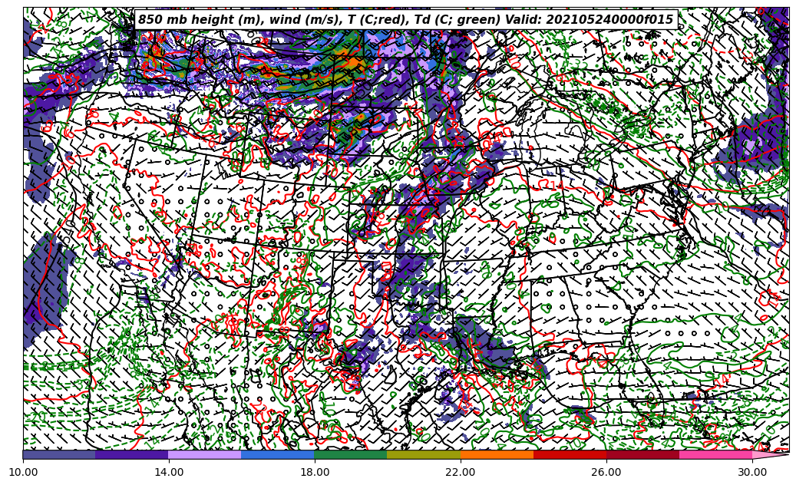Click the plot title text at top
Screen dimensions: 796x485
[x=405, y=20]
